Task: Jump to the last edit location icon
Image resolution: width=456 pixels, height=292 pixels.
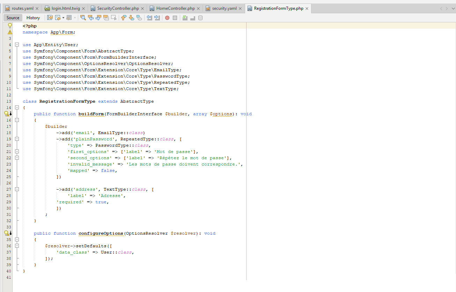Action: coord(50,18)
